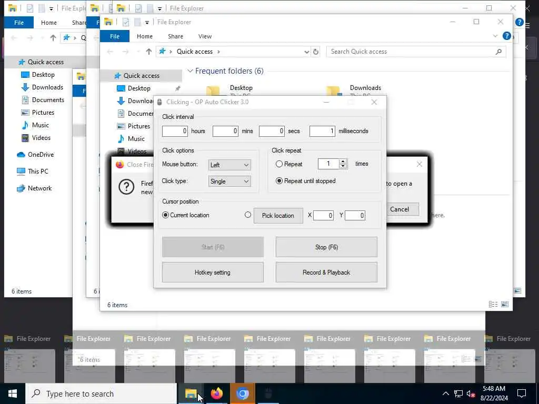This screenshot has width=539, height=404.
Task: Click the Start (F6) button
Action: point(213,247)
